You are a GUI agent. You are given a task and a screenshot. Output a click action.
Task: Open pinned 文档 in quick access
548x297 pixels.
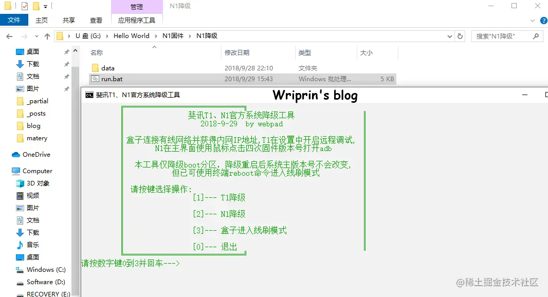(x=33, y=76)
